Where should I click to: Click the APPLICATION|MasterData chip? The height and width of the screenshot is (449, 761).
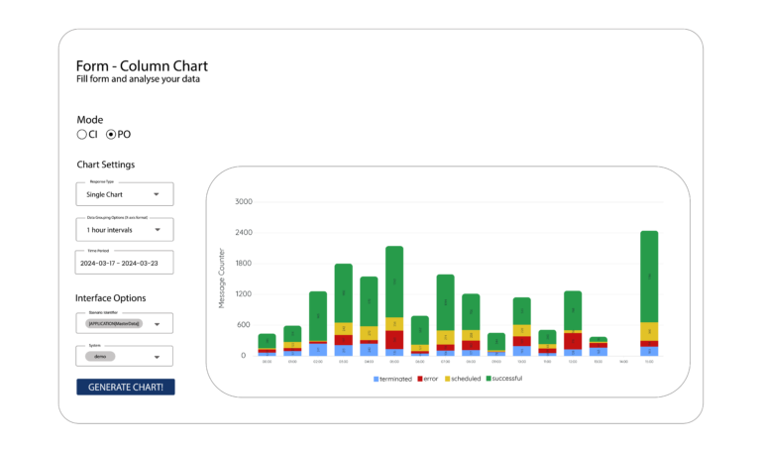click(115, 324)
